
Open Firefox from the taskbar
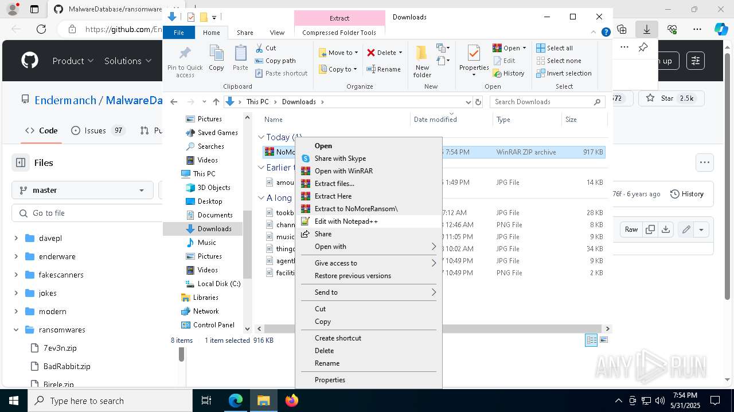click(x=291, y=401)
